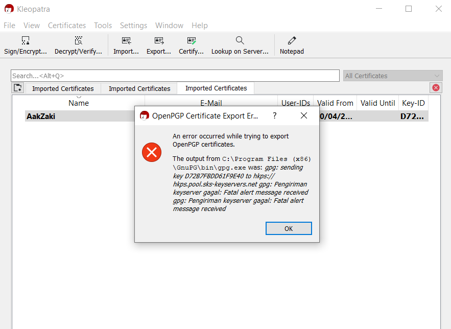Sort by the Valid Until column header
451x329 pixels.
(377, 103)
